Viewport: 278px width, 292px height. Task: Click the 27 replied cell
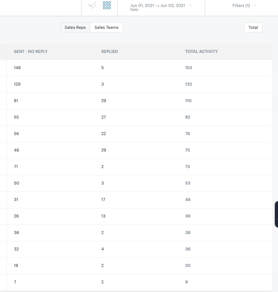(104, 117)
